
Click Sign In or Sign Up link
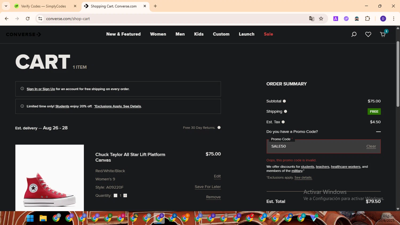(41, 89)
